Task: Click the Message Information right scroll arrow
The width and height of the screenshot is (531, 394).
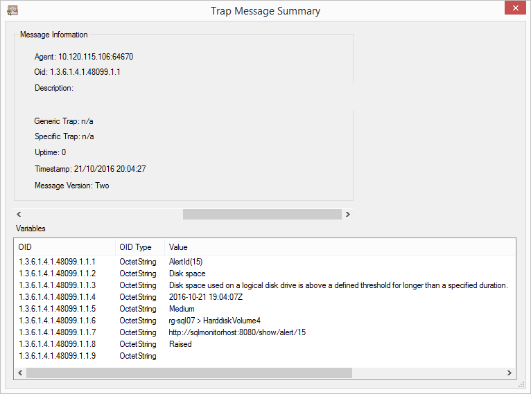Action: click(x=347, y=214)
